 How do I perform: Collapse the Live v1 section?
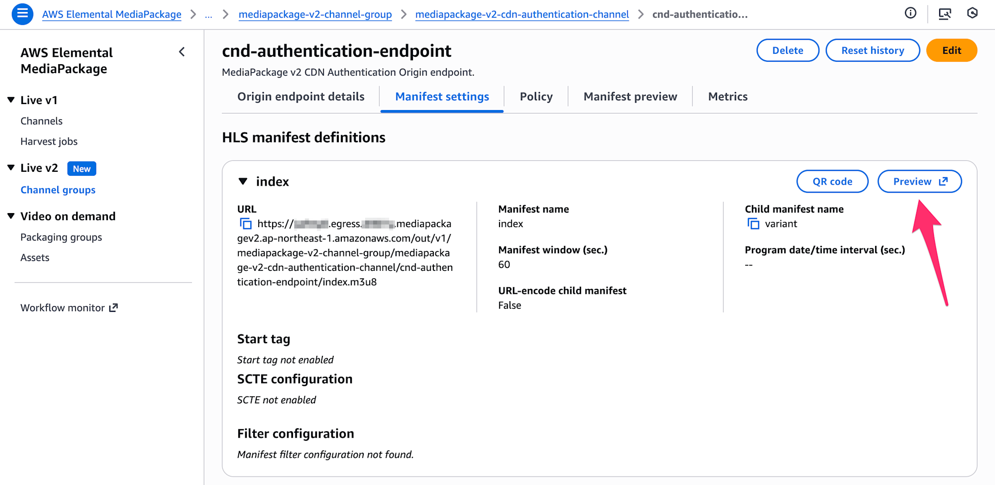pyautogui.click(x=11, y=100)
